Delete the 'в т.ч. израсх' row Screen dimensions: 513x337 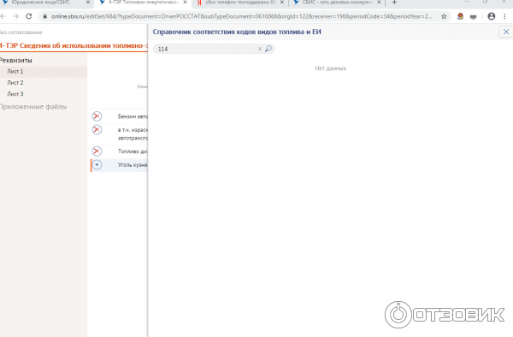coord(97,130)
